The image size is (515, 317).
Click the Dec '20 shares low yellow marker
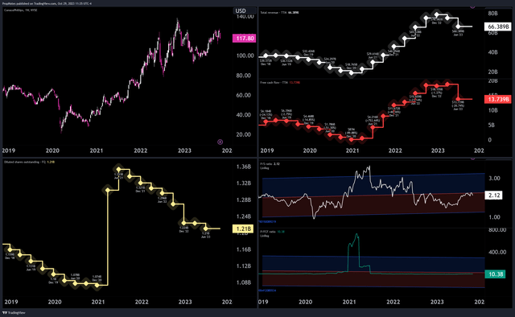(x=97, y=285)
